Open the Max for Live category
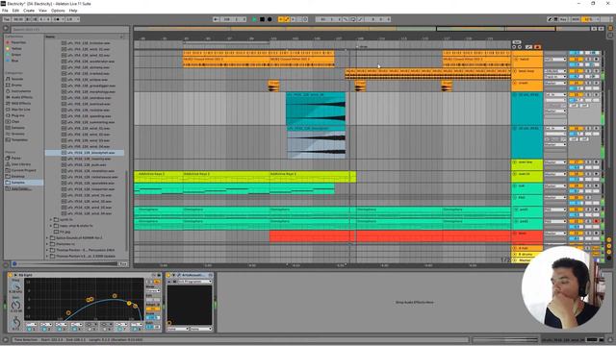The image size is (616, 346). [x=20, y=110]
